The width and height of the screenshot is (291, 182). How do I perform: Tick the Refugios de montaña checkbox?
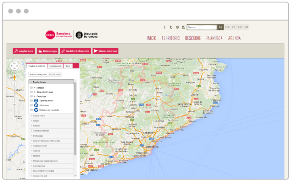tap(32, 110)
